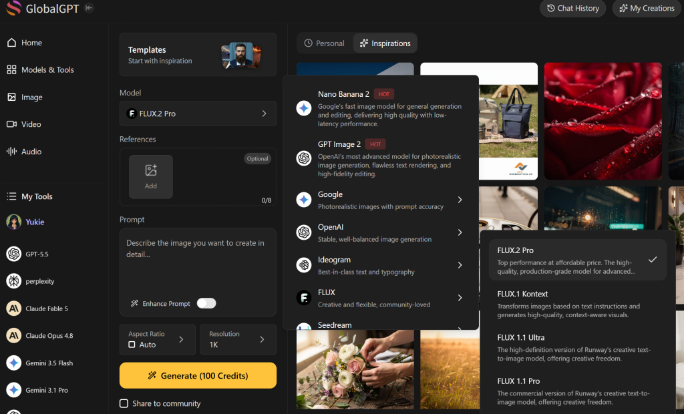Viewport: 684px width, 414px height.
Task: Click the Google provider icon
Action: point(304,200)
